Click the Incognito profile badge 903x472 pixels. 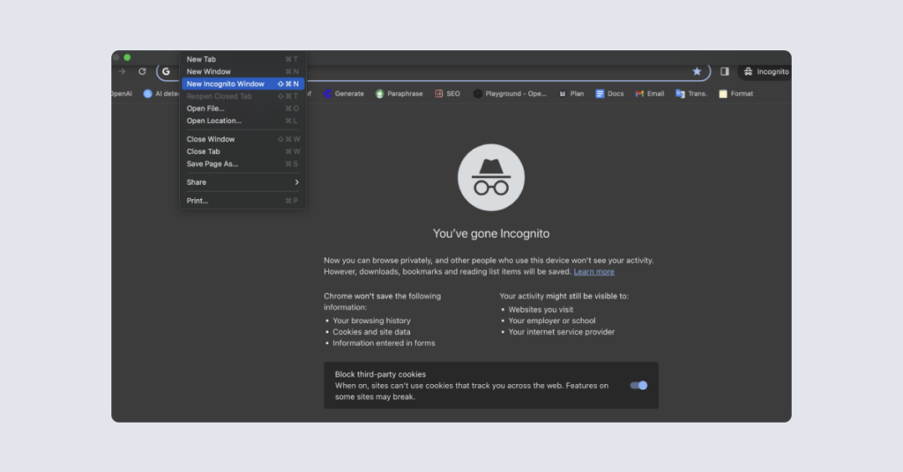[x=766, y=72]
